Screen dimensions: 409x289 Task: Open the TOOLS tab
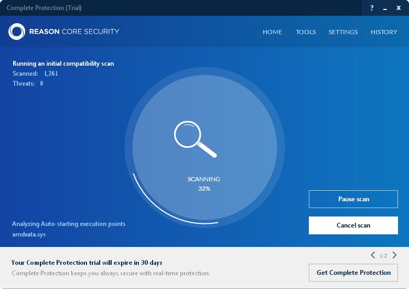tap(306, 32)
